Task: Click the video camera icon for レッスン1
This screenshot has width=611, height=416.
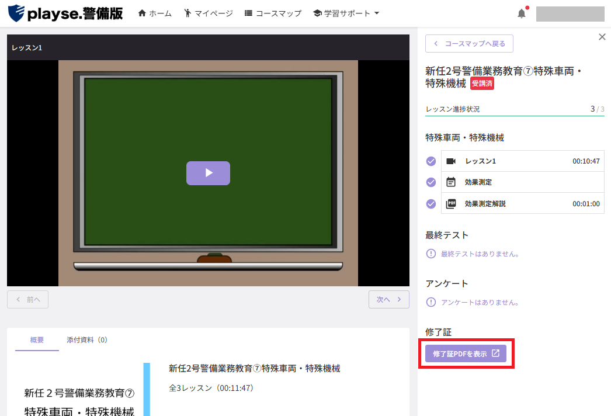Action: point(451,161)
